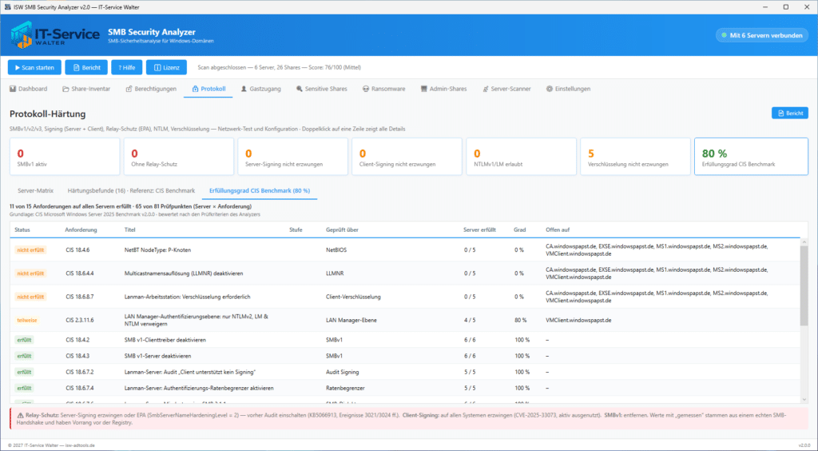This screenshot has height=451, width=818.
Task: Click the Sensitive Shares search icon
Action: click(x=300, y=89)
